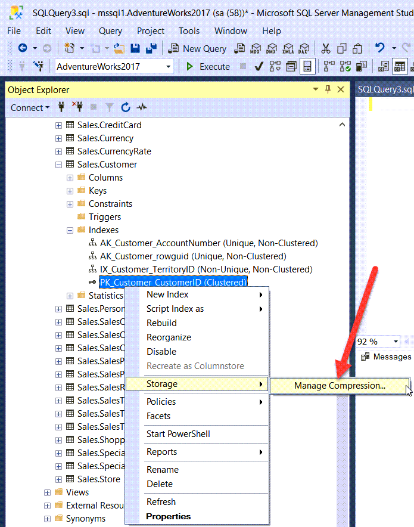Click the database engine query icon after New Query
This screenshot has width=414, height=527.
pos(239,48)
